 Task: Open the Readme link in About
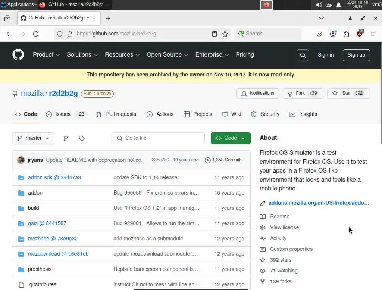pyautogui.click(x=280, y=217)
